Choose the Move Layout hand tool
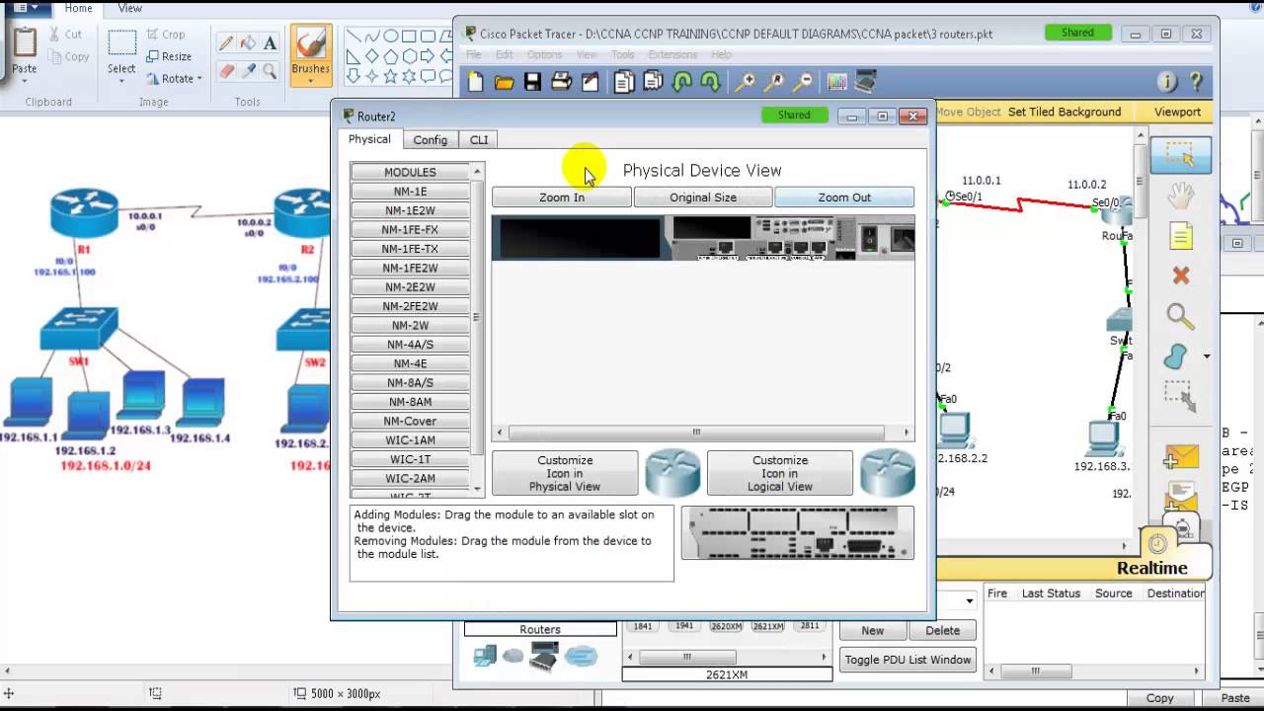1264x711 pixels. tap(1180, 196)
